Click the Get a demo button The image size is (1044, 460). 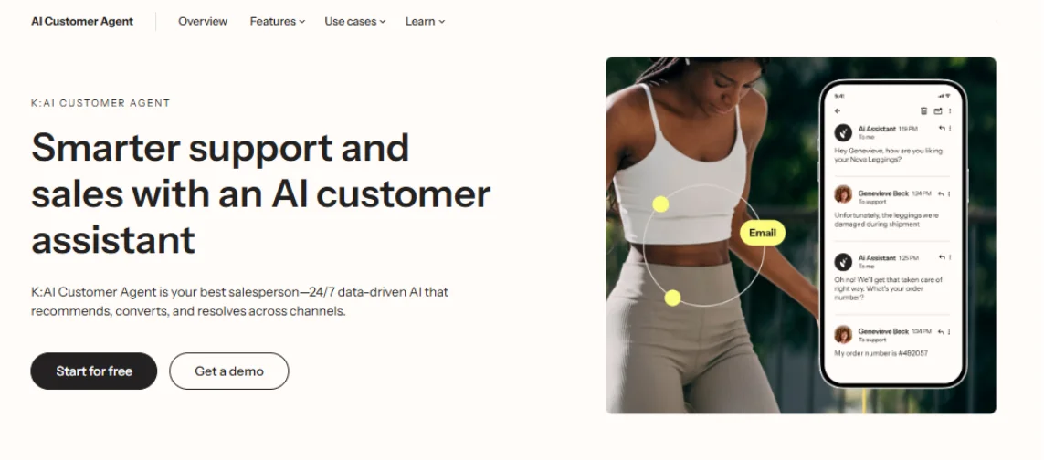tap(229, 371)
